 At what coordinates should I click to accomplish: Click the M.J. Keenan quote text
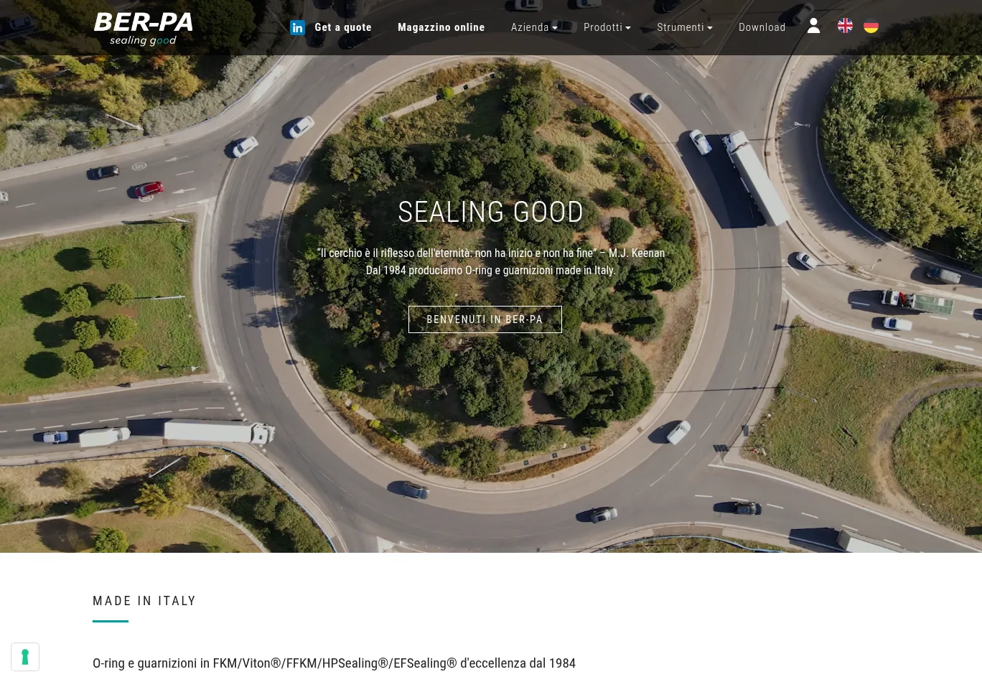(x=490, y=253)
